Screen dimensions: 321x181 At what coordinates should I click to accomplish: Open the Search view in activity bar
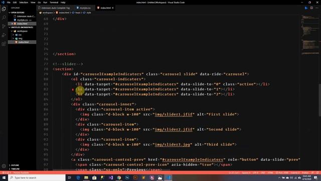(4, 18)
